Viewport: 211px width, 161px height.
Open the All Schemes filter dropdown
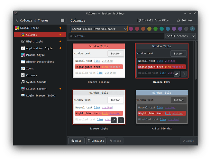(180, 36)
